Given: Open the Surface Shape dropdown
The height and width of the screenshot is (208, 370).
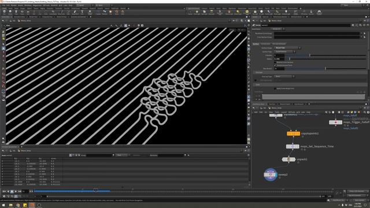Looking at the screenshot, I should click(287, 48).
